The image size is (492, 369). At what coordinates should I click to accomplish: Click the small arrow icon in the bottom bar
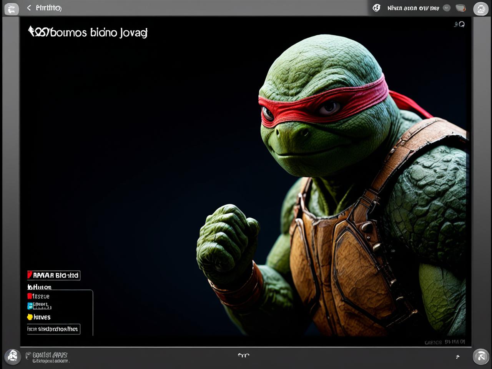click(x=457, y=357)
